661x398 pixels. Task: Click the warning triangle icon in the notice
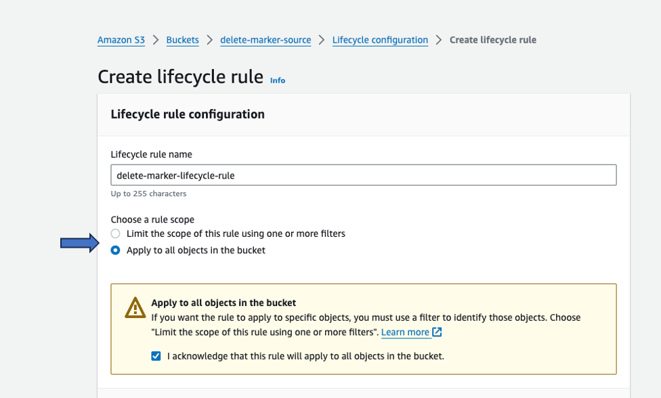pos(134,309)
